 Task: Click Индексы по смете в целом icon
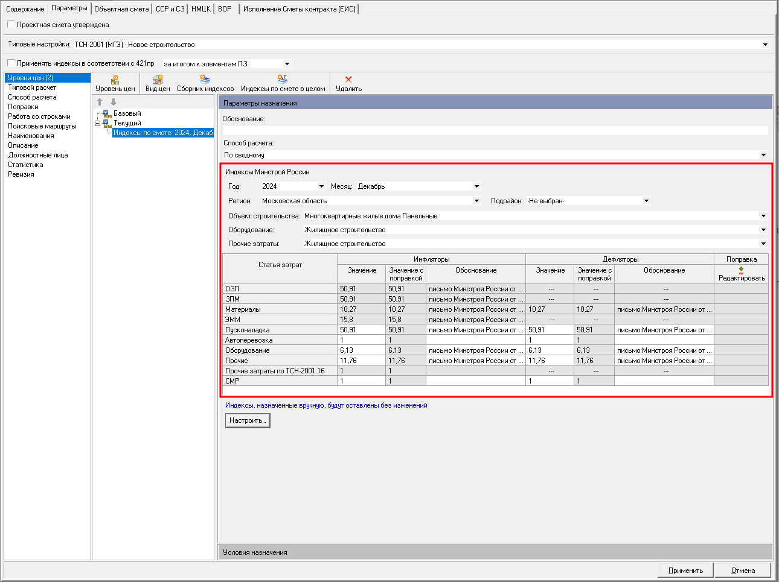click(x=283, y=80)
